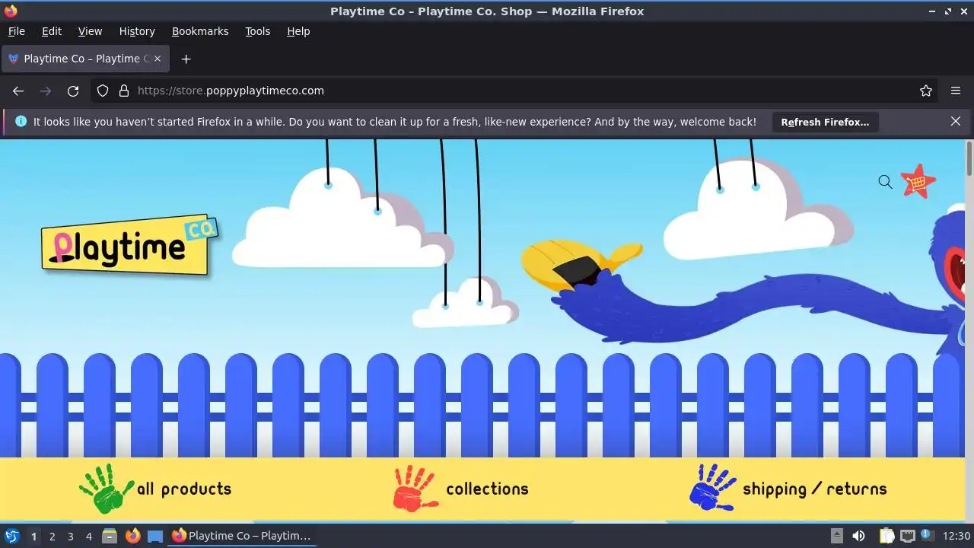Click the Refresh Firefox… button
The height and width of the screenshot is (548, 974).
click(825, 122)
